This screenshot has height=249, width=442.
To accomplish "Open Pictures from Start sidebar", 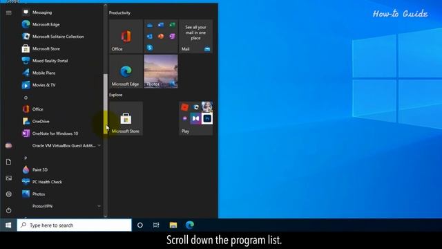I will pos(9,178).
